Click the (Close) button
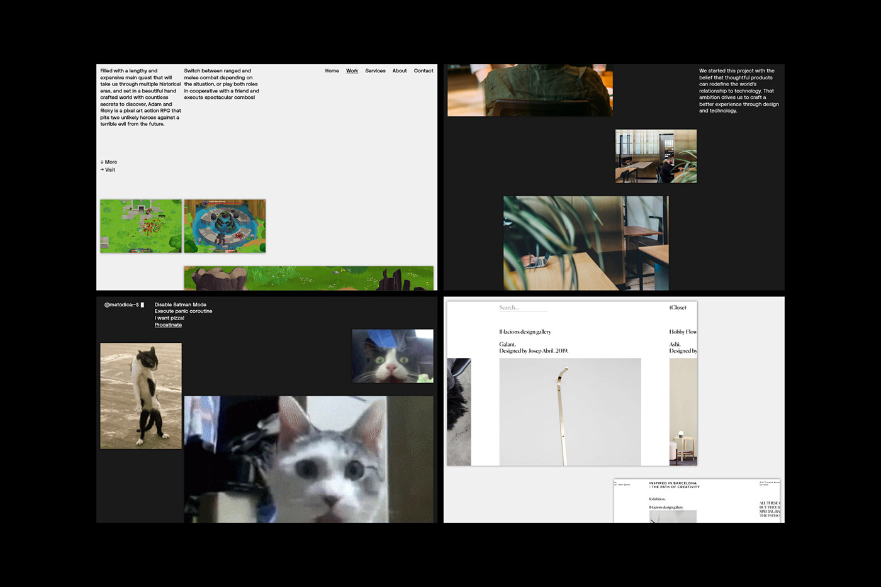Viewport: 881px width, 587px height. tap(678, 308)
